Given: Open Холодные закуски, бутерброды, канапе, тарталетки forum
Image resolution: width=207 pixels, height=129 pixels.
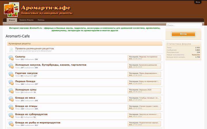Looking at the screenshot, I should point(51,65).
